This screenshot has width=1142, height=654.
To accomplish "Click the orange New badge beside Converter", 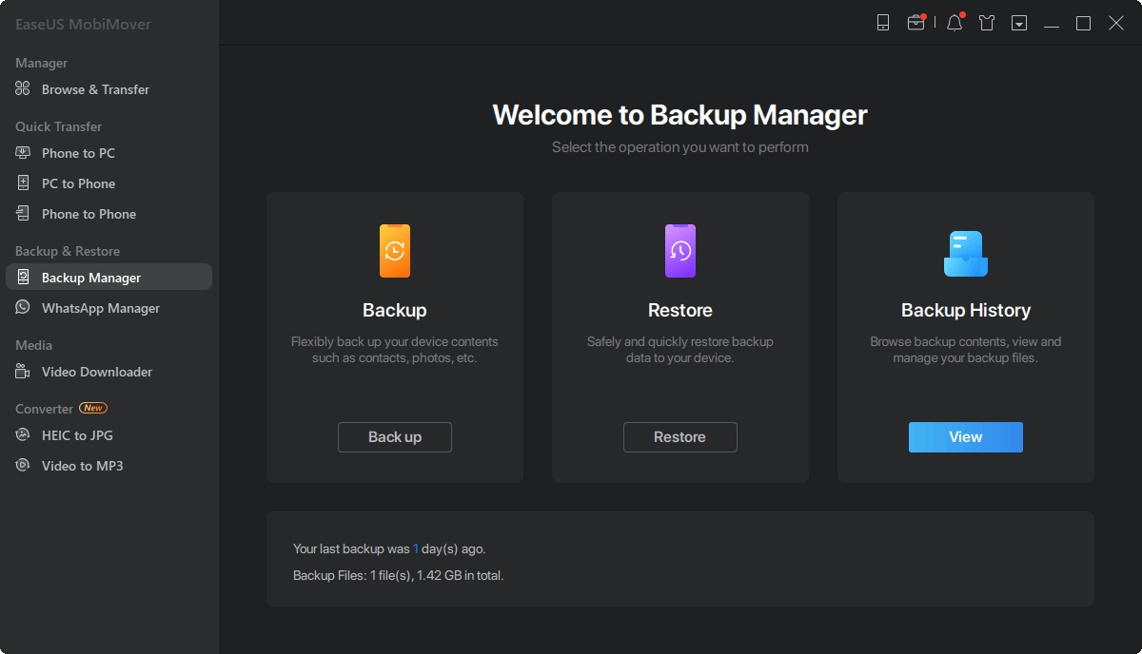I will point(92,408).
